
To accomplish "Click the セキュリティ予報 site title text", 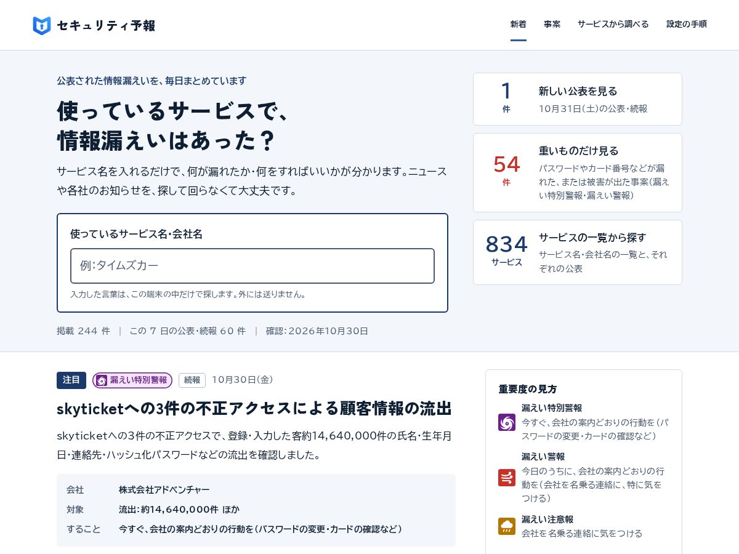I will point(106,25).
